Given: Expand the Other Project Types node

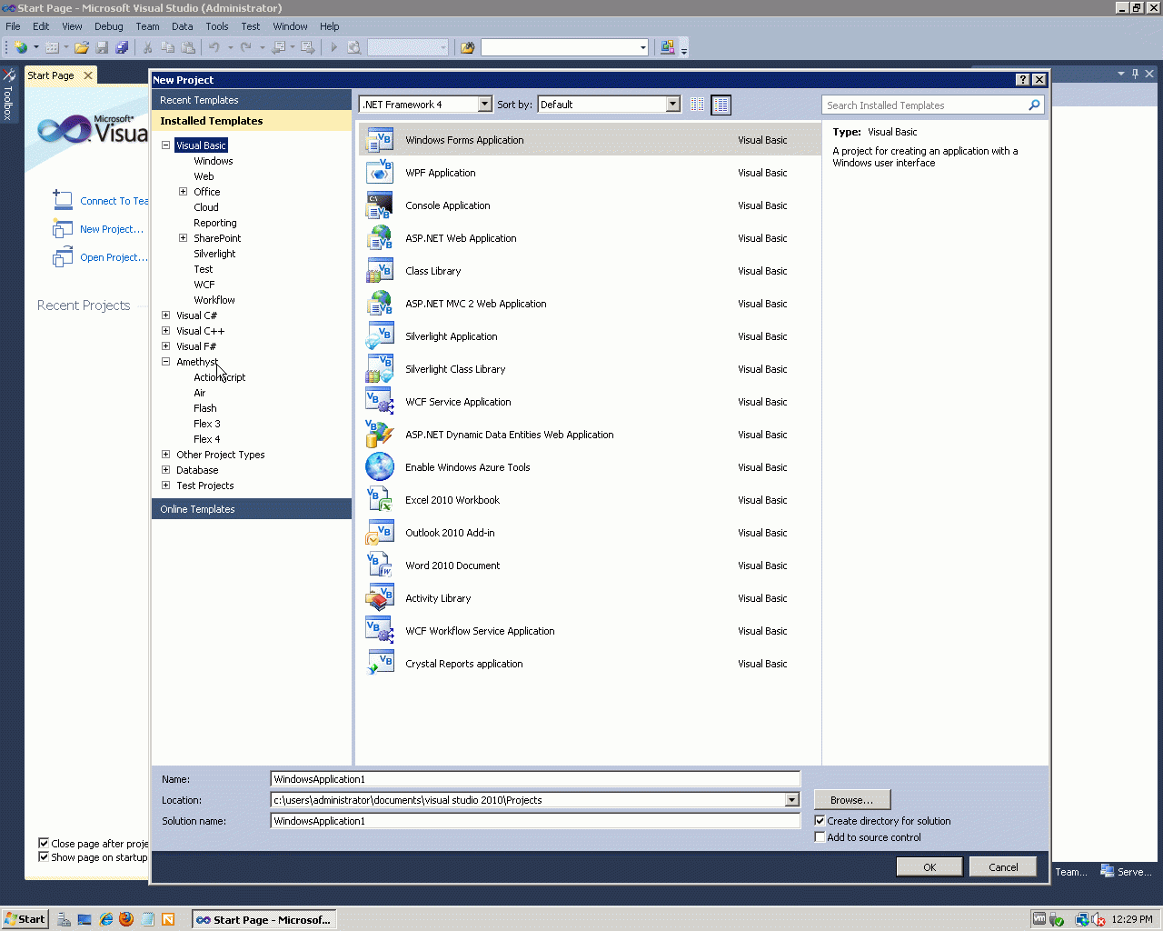Looking at the screenshot, I should [x=165, y=455].
